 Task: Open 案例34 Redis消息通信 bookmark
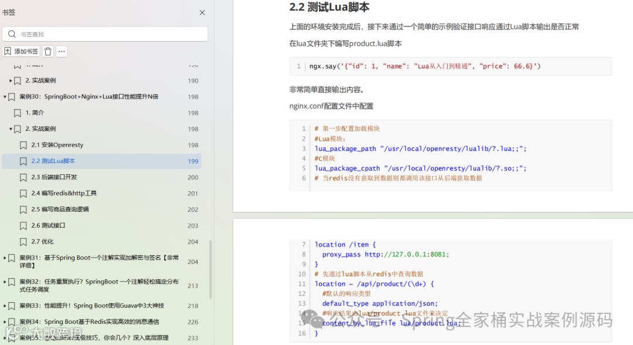[x=89, y=322]
